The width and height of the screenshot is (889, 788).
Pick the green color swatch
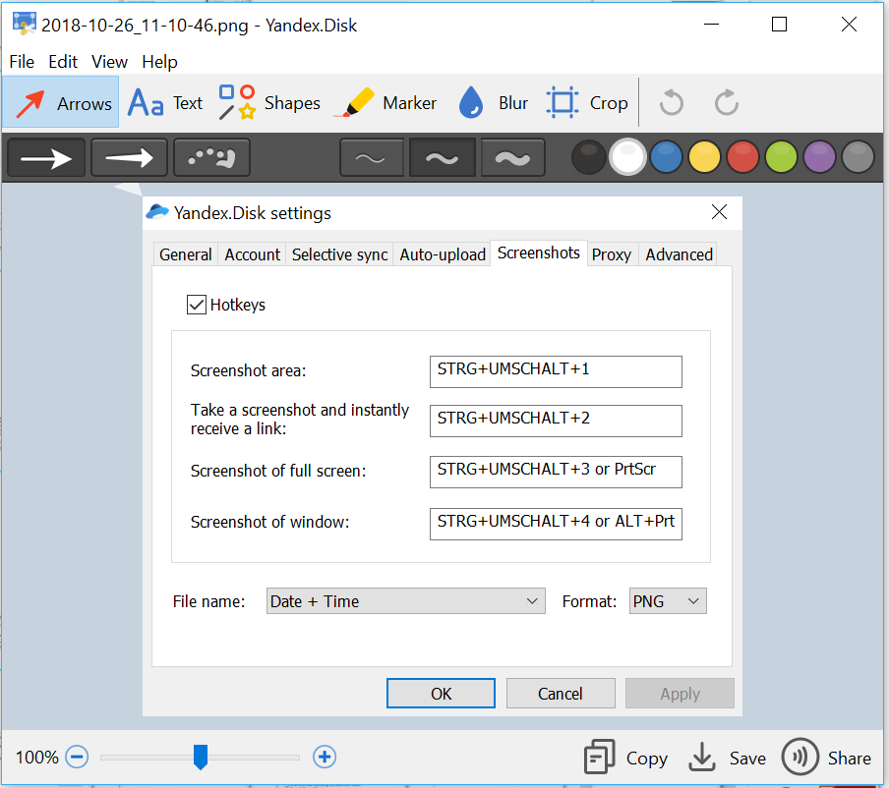coord(781,157)
